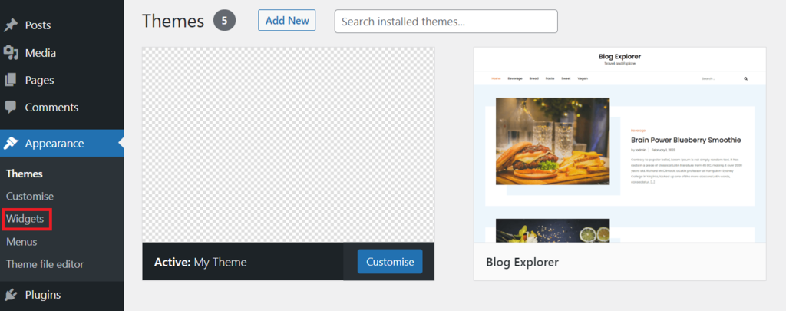Click the Pages icon in sidebar

coord(11,80)
